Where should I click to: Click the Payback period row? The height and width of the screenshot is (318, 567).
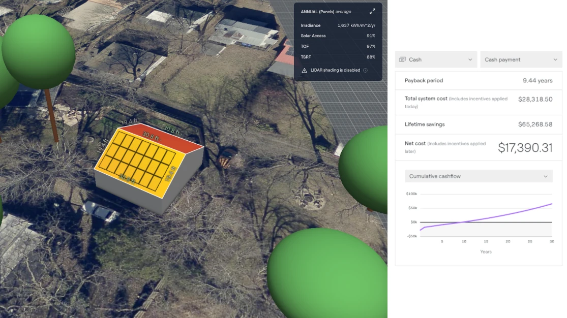478,81
